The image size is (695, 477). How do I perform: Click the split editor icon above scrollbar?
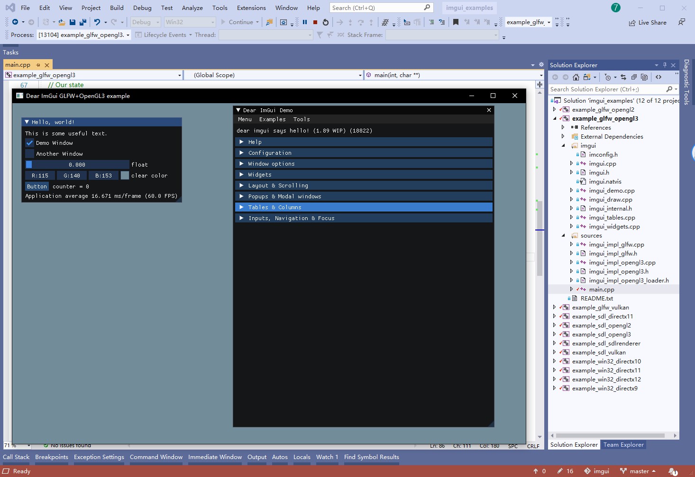540,85
